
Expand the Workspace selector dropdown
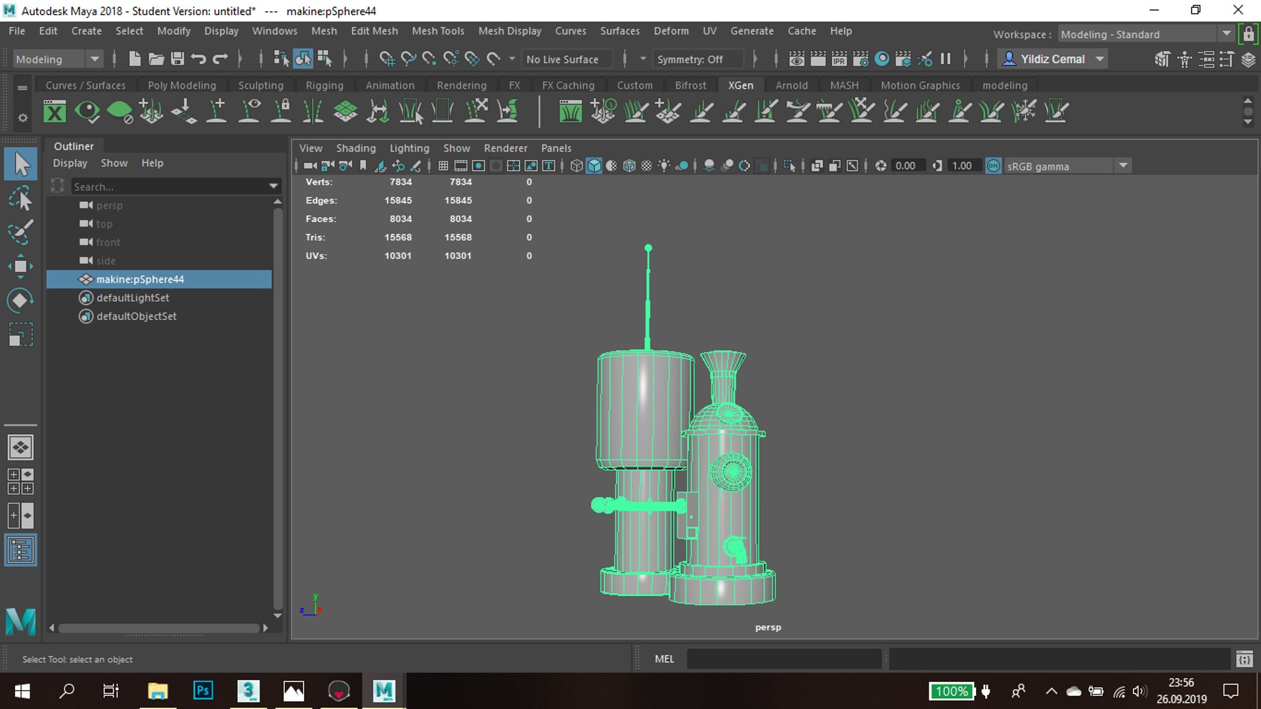coord(1226,34)
